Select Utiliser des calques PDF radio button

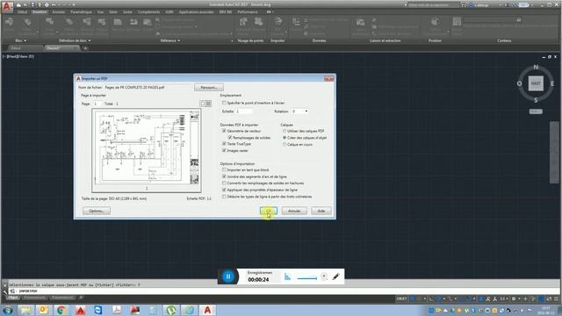click(x=285, y=131)
